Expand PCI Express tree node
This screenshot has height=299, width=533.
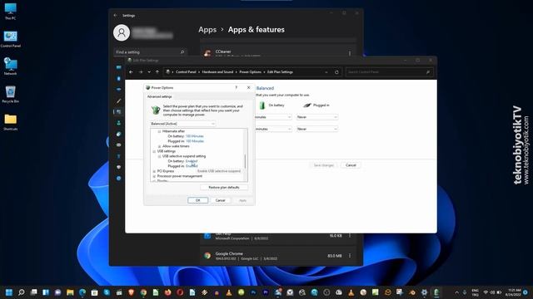tap(154, 171)
